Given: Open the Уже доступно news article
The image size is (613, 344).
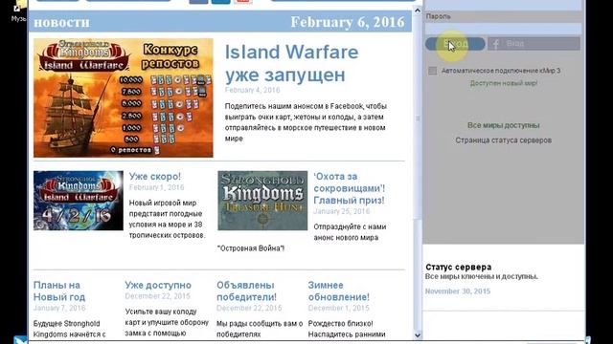Looking at the screenshot, I should tap(158, 285).
